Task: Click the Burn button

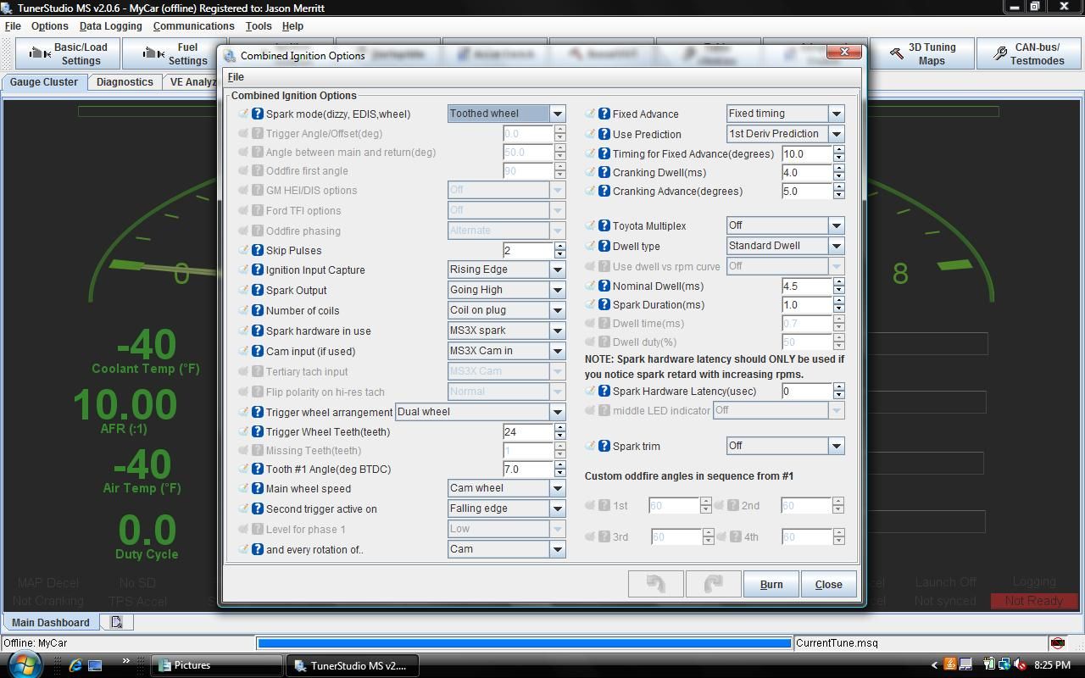Action: point(770,583)
